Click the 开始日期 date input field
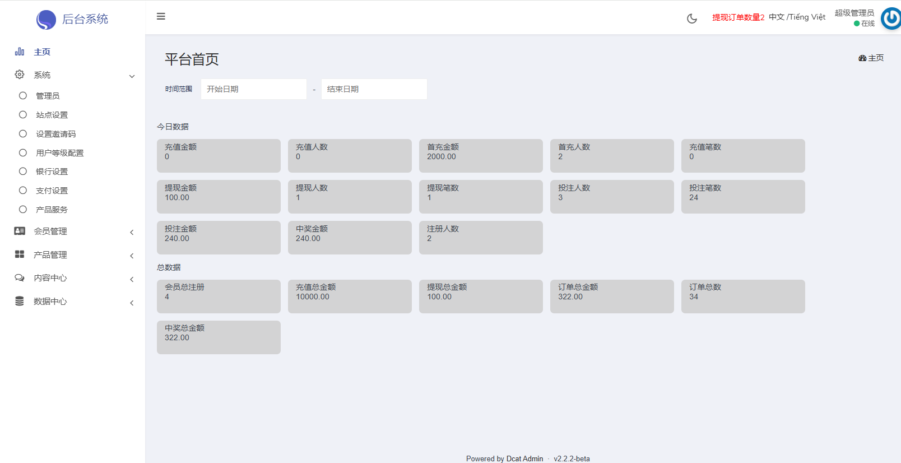The image size is (901, 463). [x=254, y=89]
